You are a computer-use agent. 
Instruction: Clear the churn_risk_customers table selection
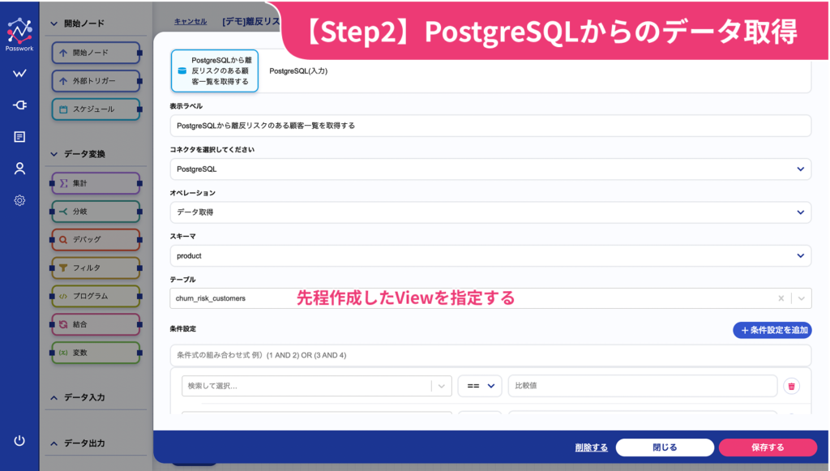click(x=781, y=298)
